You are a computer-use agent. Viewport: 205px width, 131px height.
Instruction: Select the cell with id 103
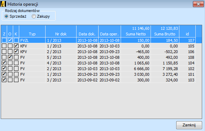187,80
